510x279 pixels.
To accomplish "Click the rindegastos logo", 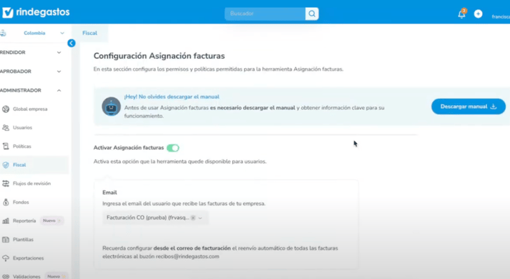I will 36,13.
